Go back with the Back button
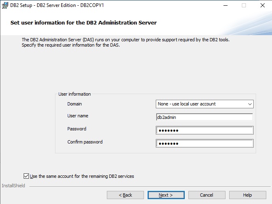272x204 pixels. [125, 195]
